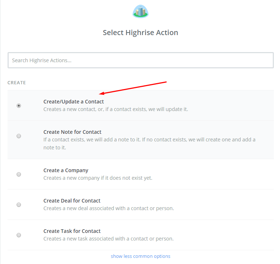Select the Create Note for Contact radio button

tap(19, 136)
